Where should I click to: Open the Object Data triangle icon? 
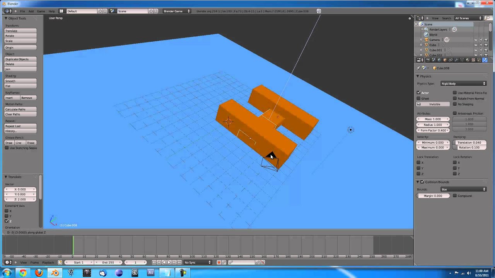(x=462, y=60)
